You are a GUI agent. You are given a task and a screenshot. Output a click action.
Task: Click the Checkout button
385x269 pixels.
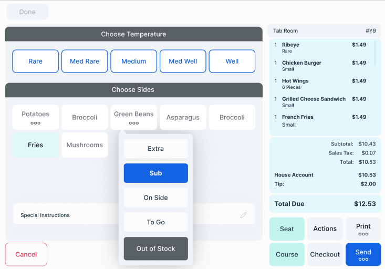[325, 254]
